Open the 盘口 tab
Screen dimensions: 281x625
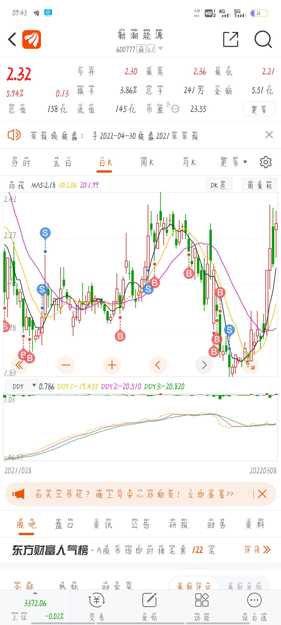coord(64,524)
